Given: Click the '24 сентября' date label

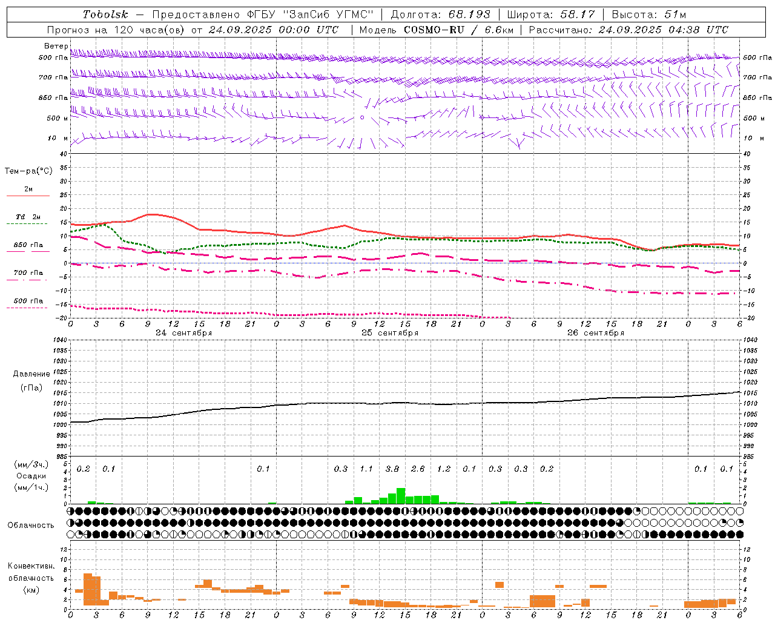Looking at the screenshot, I should [x=183, y=333].
